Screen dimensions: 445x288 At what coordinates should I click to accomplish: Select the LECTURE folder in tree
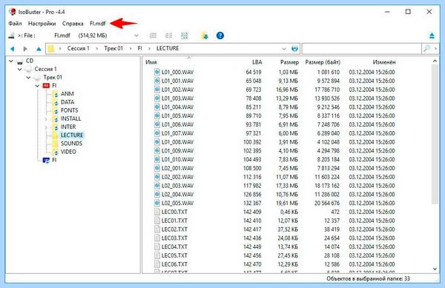pos(72,135)
